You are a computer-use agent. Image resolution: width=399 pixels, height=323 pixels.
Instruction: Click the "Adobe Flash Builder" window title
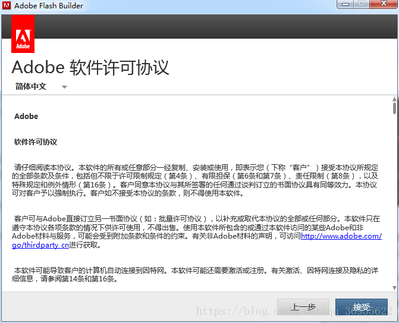coord(49,5)
